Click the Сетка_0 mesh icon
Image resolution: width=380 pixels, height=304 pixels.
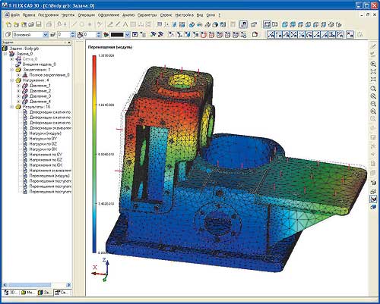pyautogui.click(x=18, y=59)
